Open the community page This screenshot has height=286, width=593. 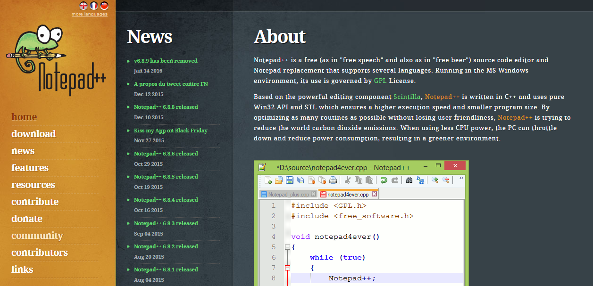37,236
